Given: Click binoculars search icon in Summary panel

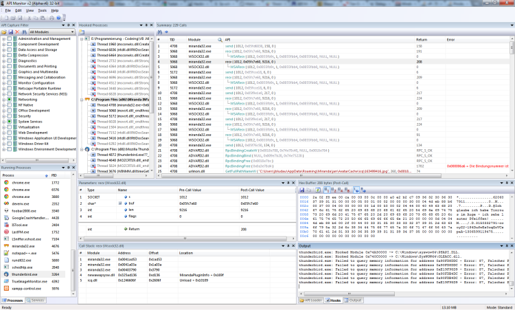Looking at the screenshot, I should 159,32.
